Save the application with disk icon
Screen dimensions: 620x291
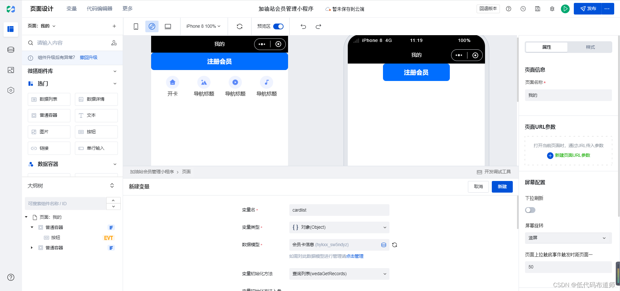(538, 9)
